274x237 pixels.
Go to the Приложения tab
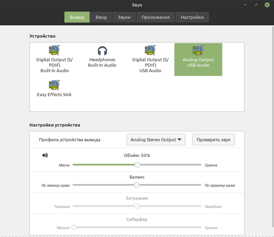(x=155, y=17)
